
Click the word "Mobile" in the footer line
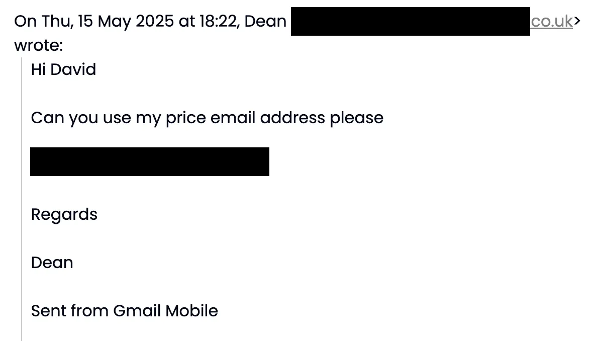pyautogui.click(x=191, y=311)
